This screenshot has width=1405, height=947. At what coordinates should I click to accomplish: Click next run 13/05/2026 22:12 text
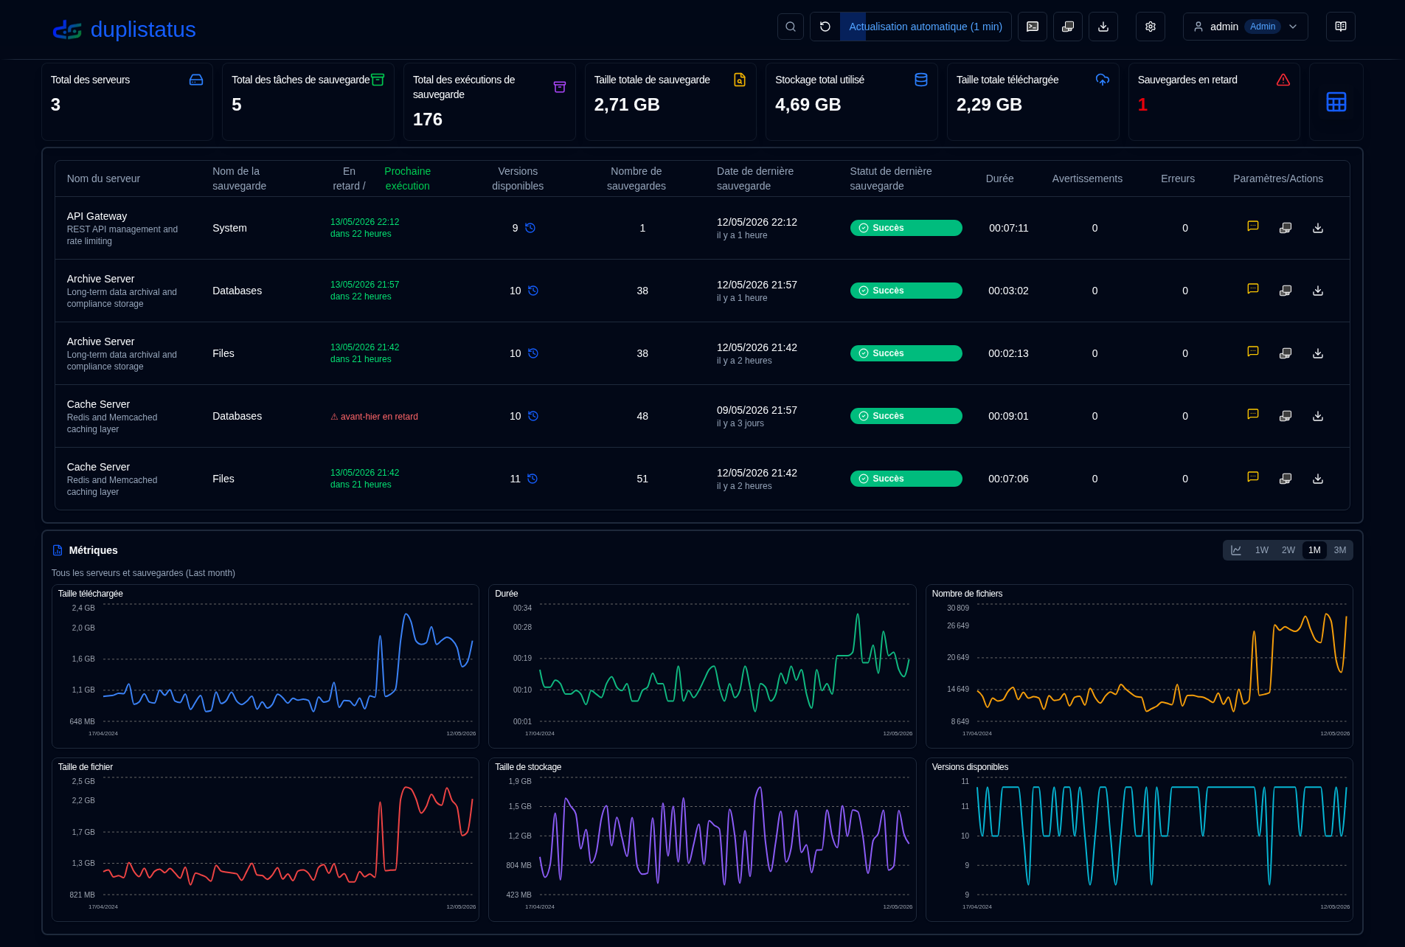364,222
